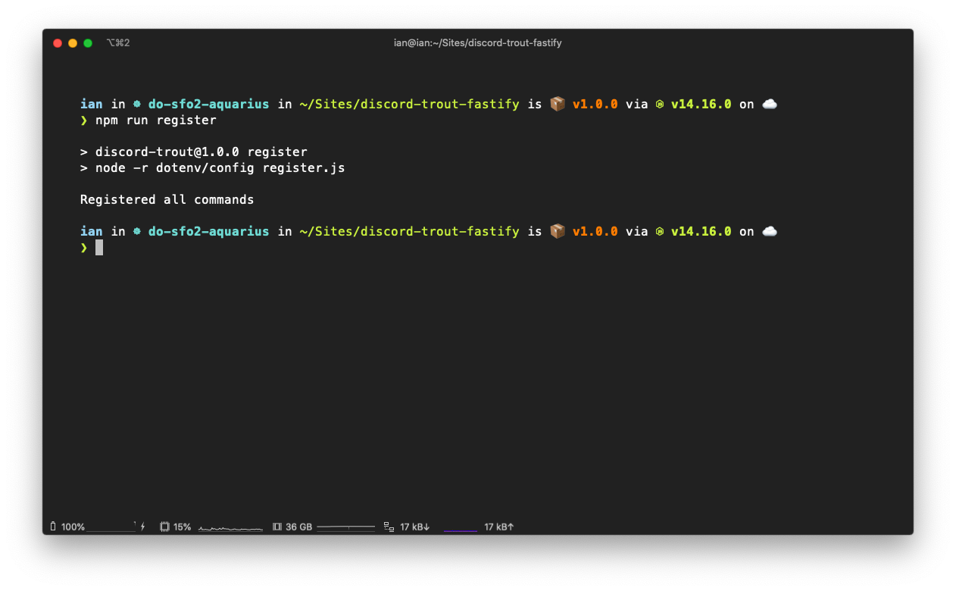Click the Kubernetes wheel icon in the second prompt

point(137,231)
